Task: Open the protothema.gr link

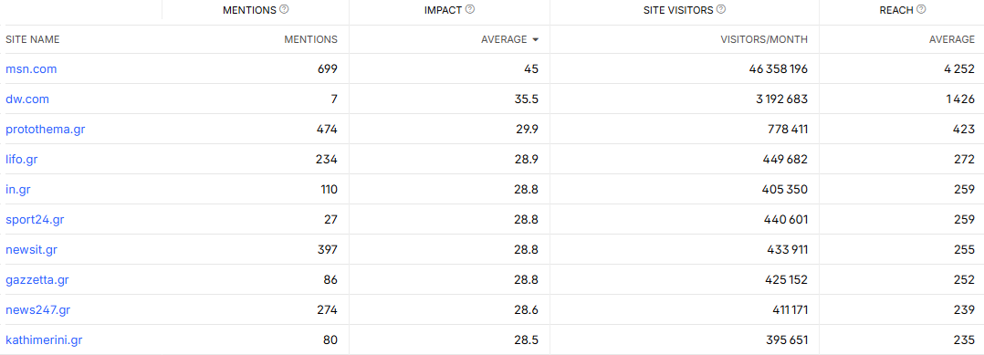Action: tap(46, 130)
